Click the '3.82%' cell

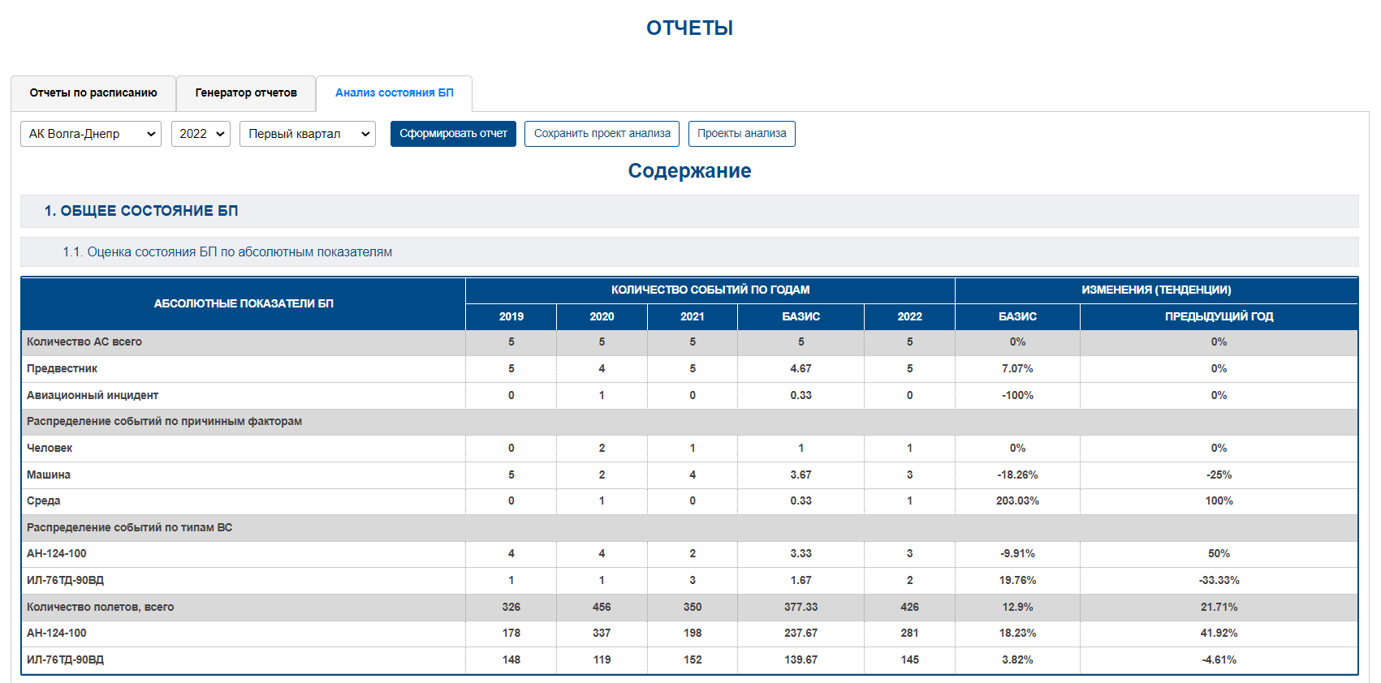tap(1017, 659)
